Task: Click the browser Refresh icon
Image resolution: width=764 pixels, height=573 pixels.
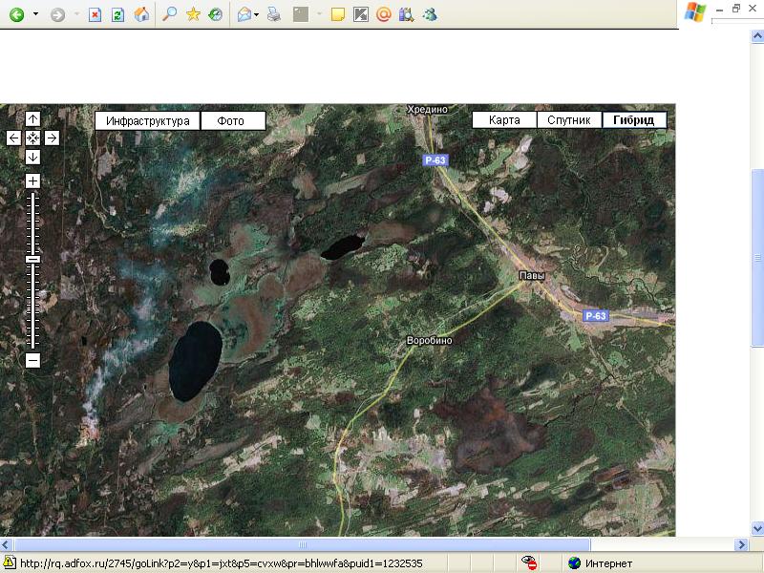Action: coord(117,14)
